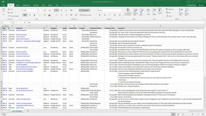Apply italic formatting
Screen dimensions: 206x116
tap(30, 15)
